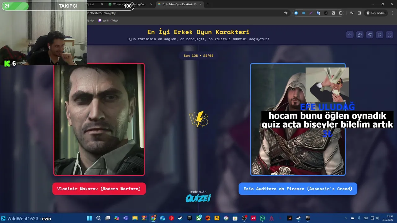The image size is (397, 223).
Task: Open Microsoft Teams from the taskbar
Action: (126, 218)
